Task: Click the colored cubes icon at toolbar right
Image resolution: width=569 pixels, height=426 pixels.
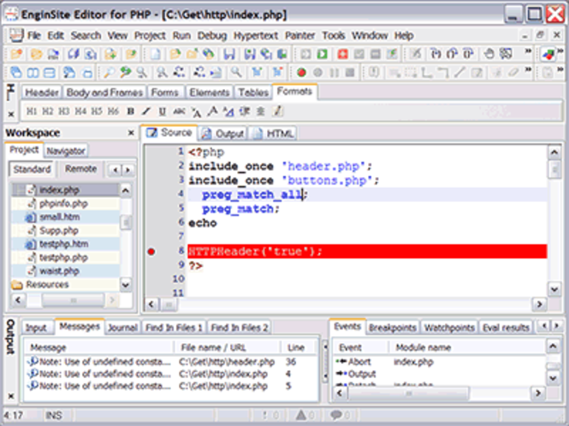Action: (x=548, y=55)
